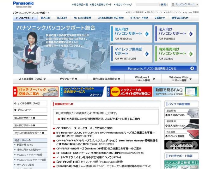215x169 pixels.
Task: Click bullet icon beside 操作に関するお問合せ
Action: coord(119,79)
